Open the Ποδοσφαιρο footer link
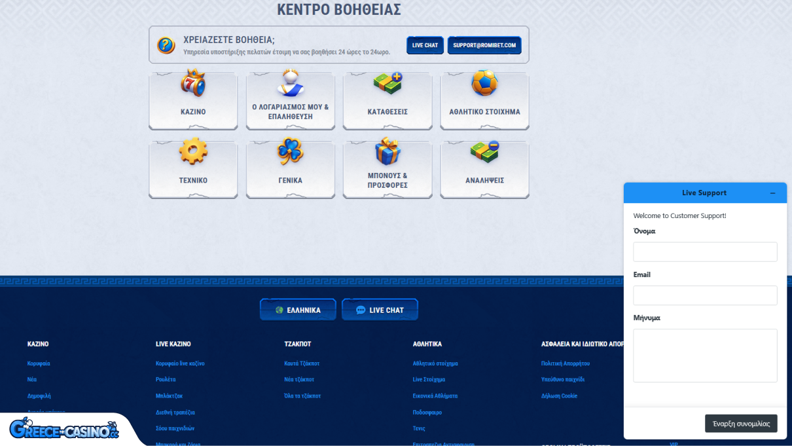This screenshot has height=446, width=792. pyautogui.click(x=427, y=413)
